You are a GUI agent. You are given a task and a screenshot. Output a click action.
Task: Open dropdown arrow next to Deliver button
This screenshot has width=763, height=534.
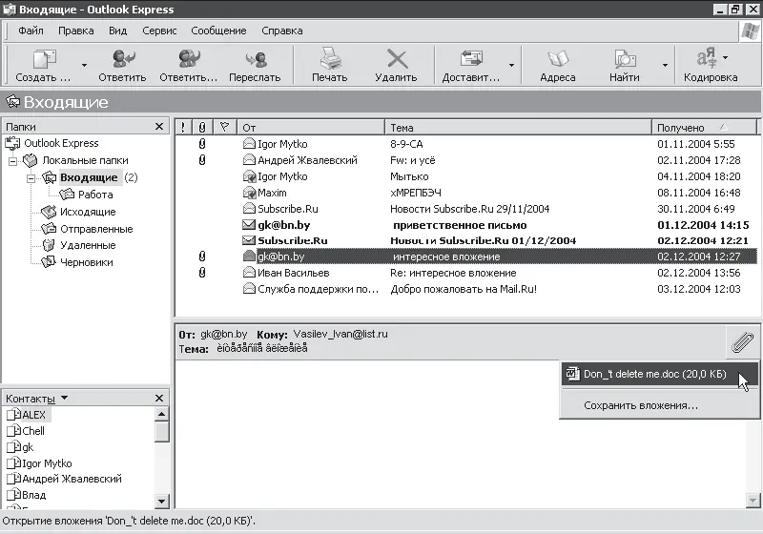[x=511, y=66]
